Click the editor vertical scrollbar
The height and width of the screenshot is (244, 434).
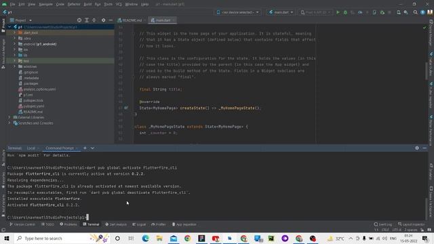[427, 70]
